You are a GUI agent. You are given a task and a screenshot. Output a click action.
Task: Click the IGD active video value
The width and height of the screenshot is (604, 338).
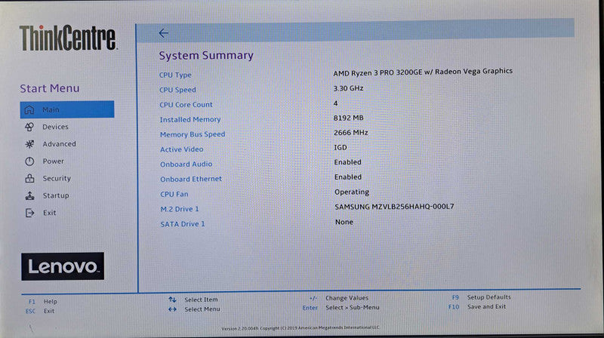pos(341,147)
